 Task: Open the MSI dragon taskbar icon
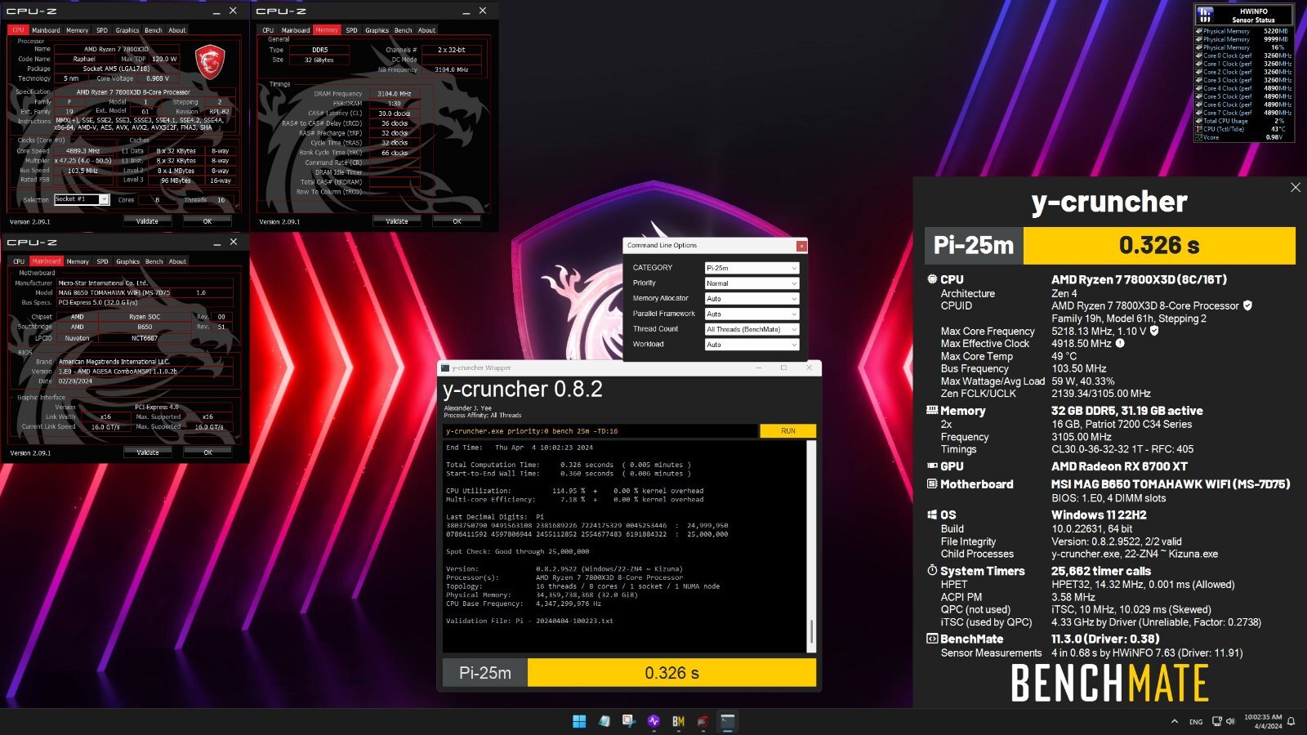703,721
